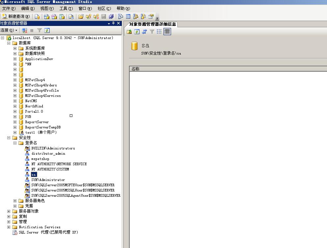Expand the MSPetShop4 database node

15,80
